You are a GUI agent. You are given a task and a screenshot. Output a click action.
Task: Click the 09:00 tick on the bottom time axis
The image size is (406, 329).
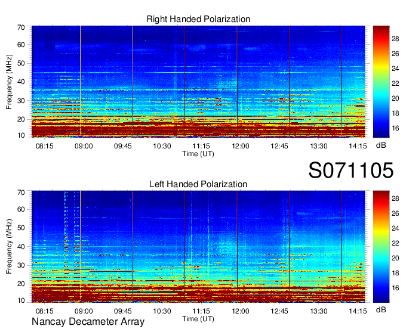(84, 311)
